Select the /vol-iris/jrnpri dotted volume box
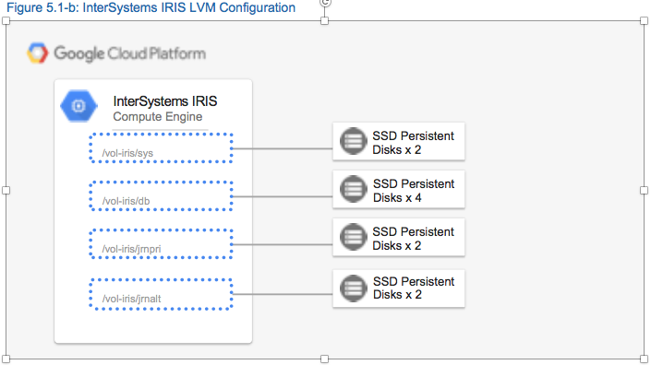651x365 pixels. pyautogui.click(x=161, y=243)
